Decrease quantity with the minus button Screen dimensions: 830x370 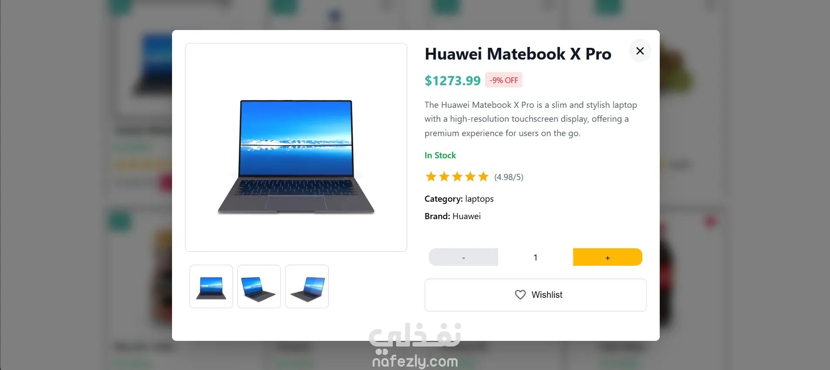coord(463,257)
